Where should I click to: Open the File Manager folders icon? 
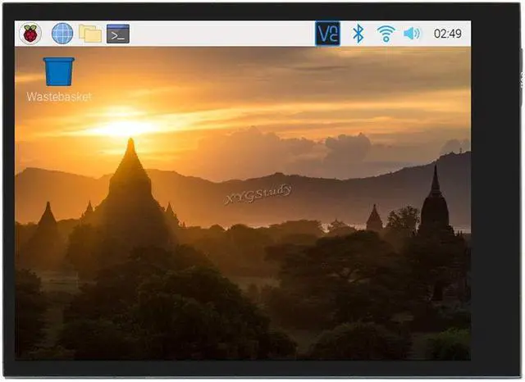coord(90,34)
